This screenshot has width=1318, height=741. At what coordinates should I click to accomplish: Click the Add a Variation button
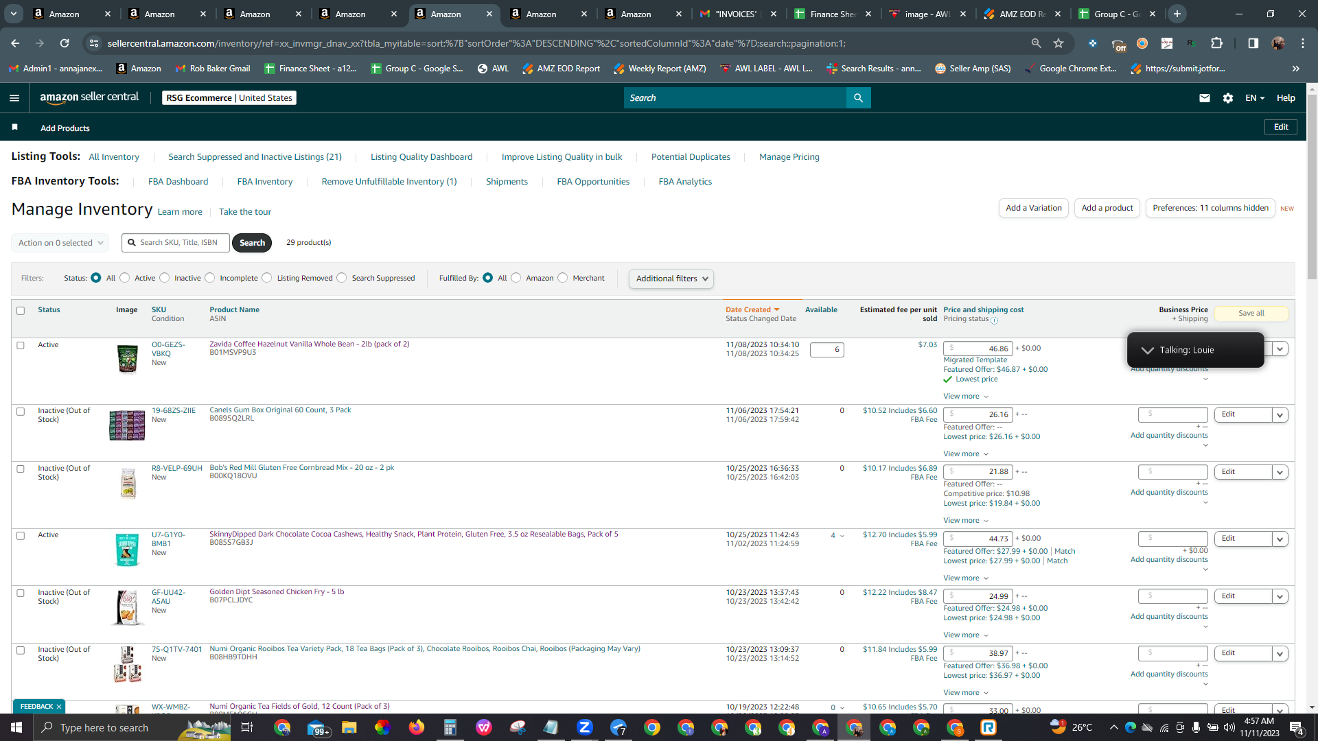[x=1034, y=208]
